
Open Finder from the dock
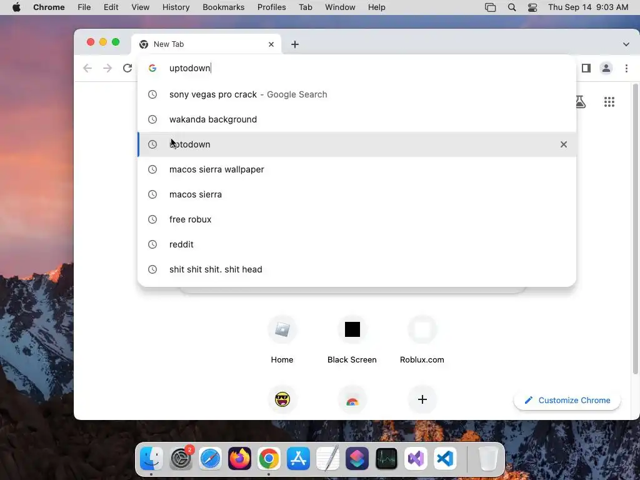tap(151, 458)
